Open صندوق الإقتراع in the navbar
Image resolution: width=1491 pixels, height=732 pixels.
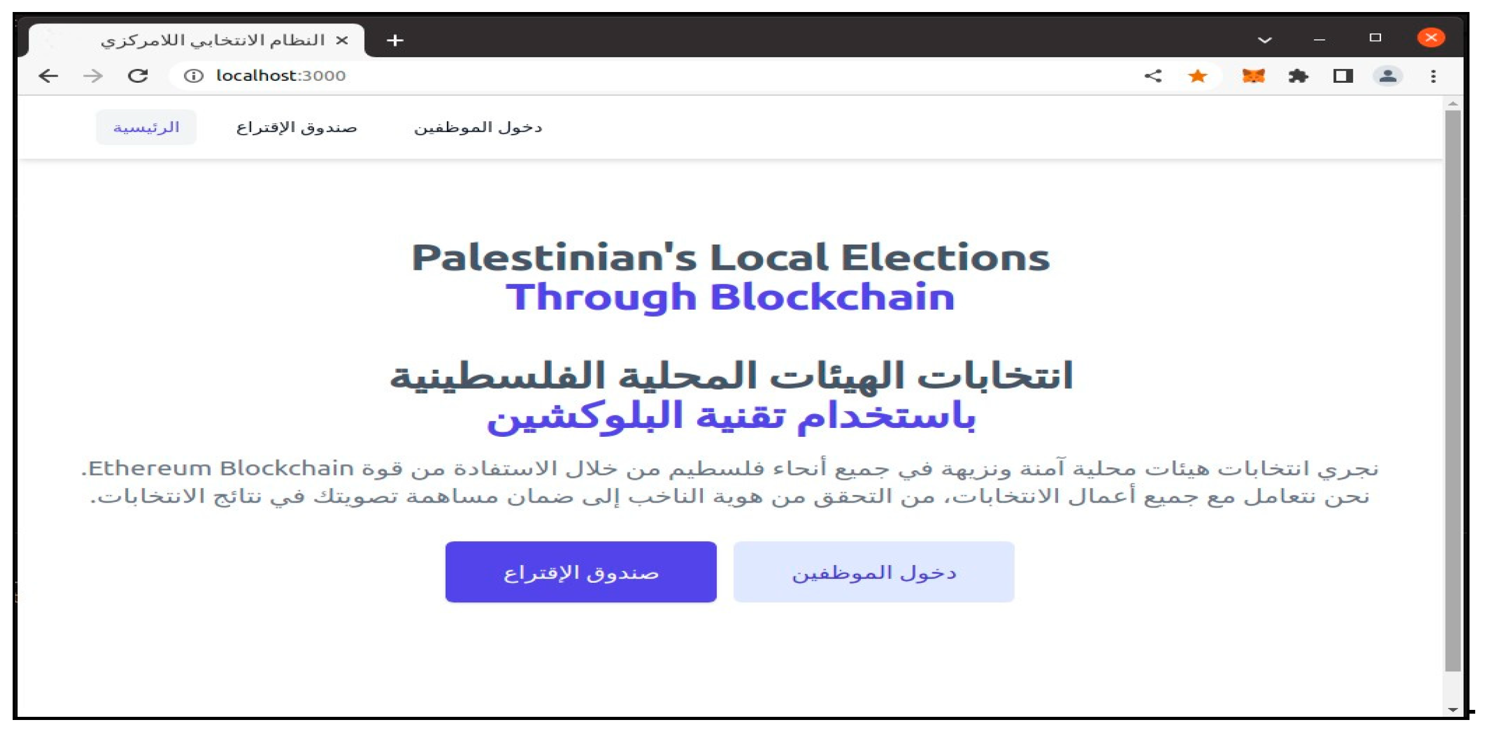coord(296,128)
